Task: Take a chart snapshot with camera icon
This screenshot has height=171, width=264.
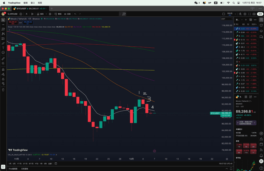Action: click(254, 14)
